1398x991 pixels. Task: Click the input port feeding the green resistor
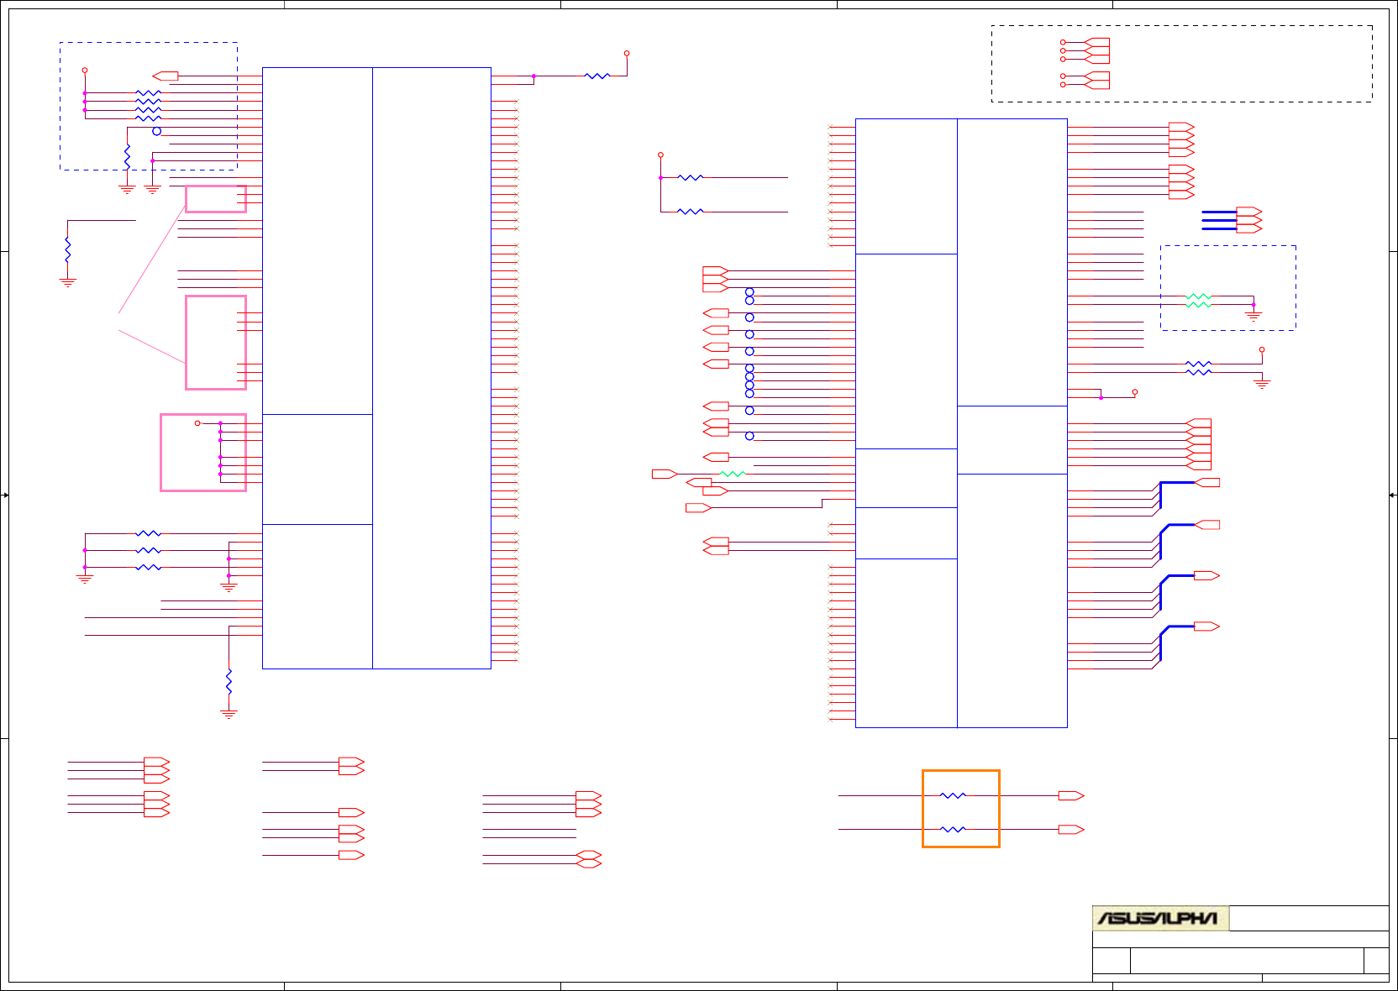(665, 474)
